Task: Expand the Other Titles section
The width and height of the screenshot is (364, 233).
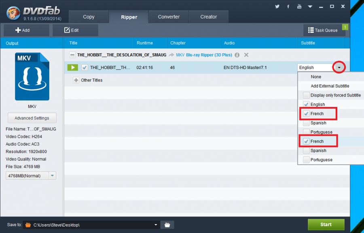Action: point(76,80)
